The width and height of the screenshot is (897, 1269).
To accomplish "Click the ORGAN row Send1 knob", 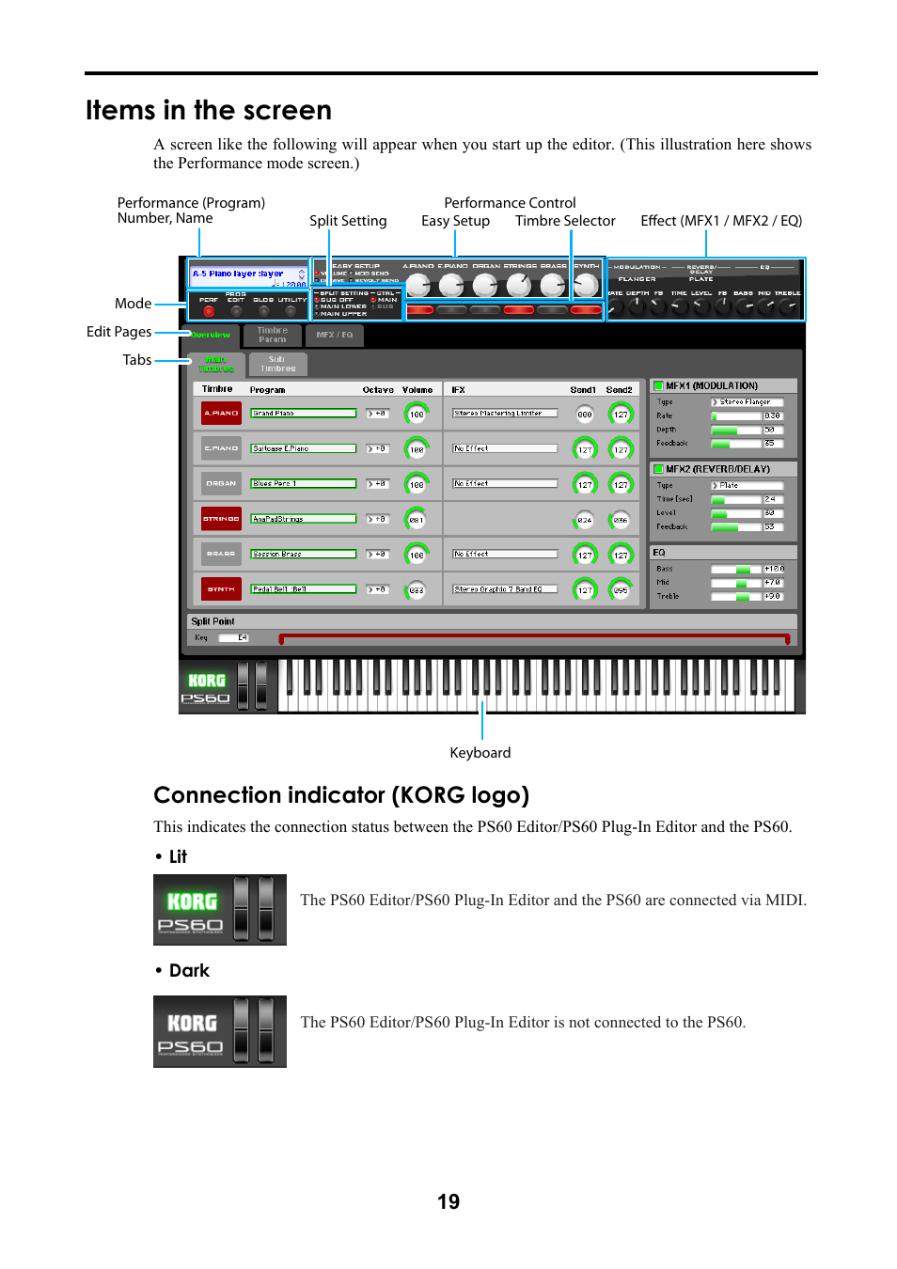I will [585, 485].
